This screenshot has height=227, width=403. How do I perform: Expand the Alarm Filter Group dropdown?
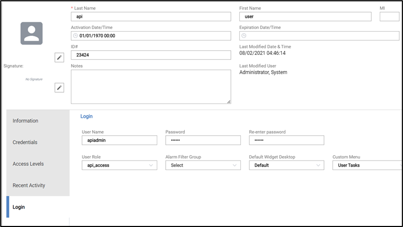(203, 165)
